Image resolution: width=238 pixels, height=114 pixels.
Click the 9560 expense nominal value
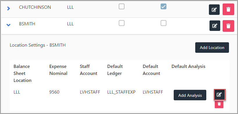pyautogui.click(x=54, y=92)
